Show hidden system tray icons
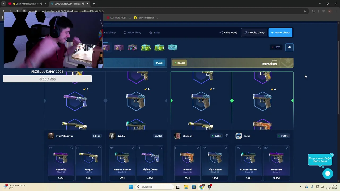The width and height of the screenshot is (340, 191). [x=301, y=187]
